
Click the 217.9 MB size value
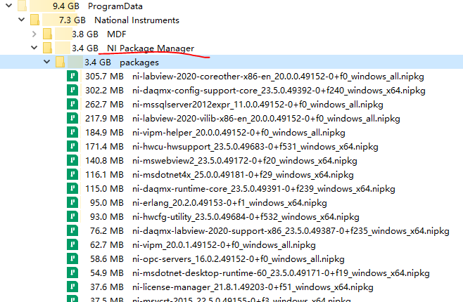tap(104, 119)
